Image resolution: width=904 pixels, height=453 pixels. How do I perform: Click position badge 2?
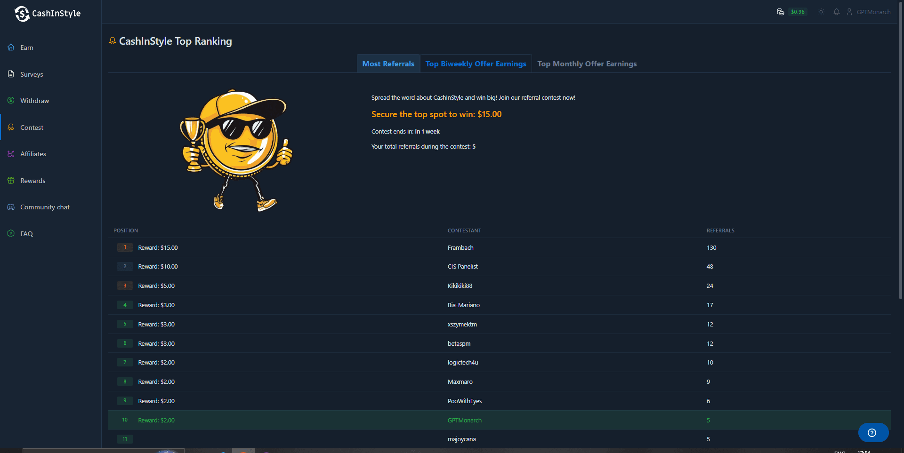coord(125,266)
